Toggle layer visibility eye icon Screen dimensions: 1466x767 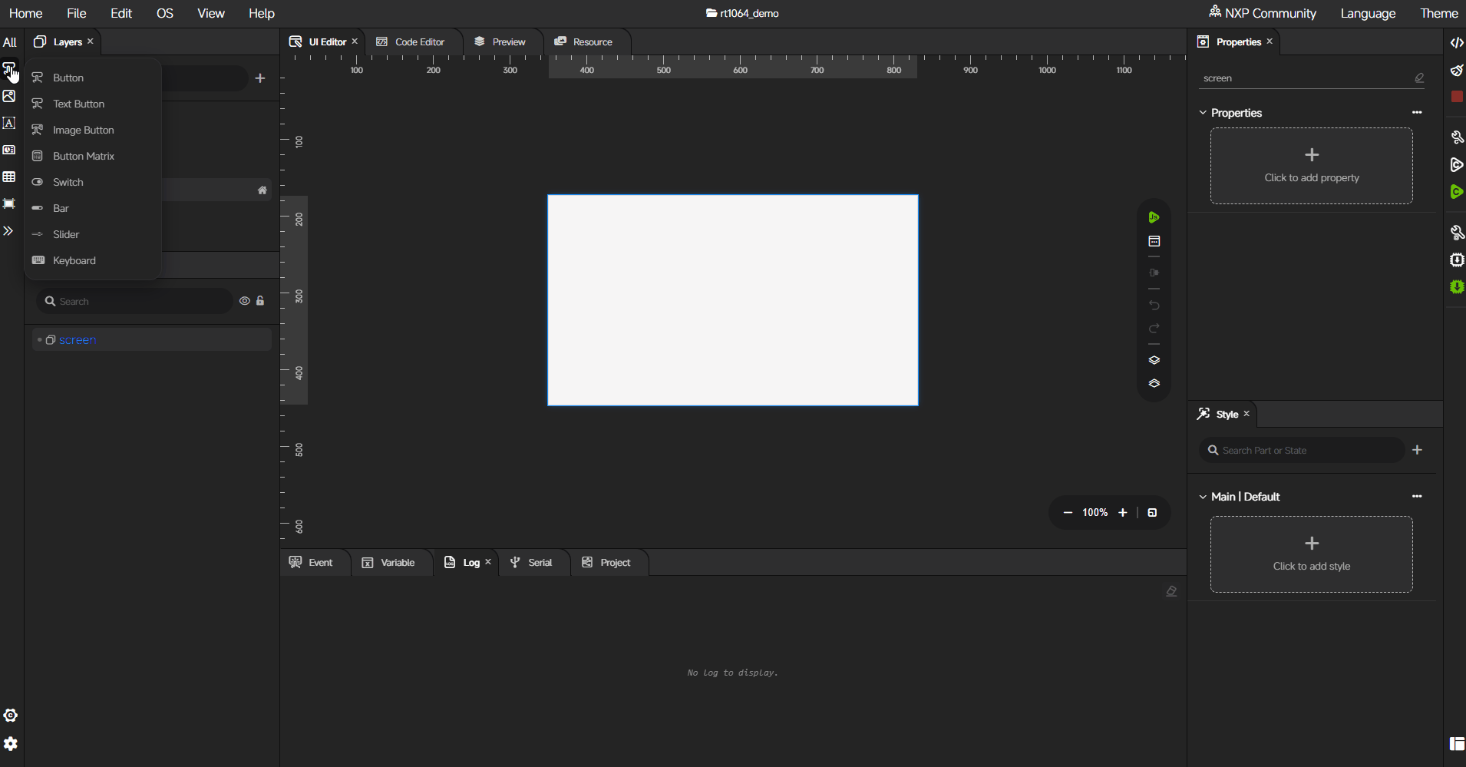click(244, 301)
